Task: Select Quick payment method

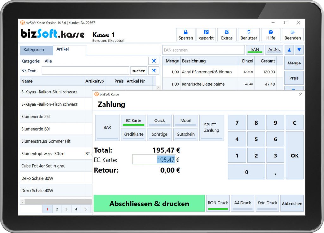Action: coord(159,121)
